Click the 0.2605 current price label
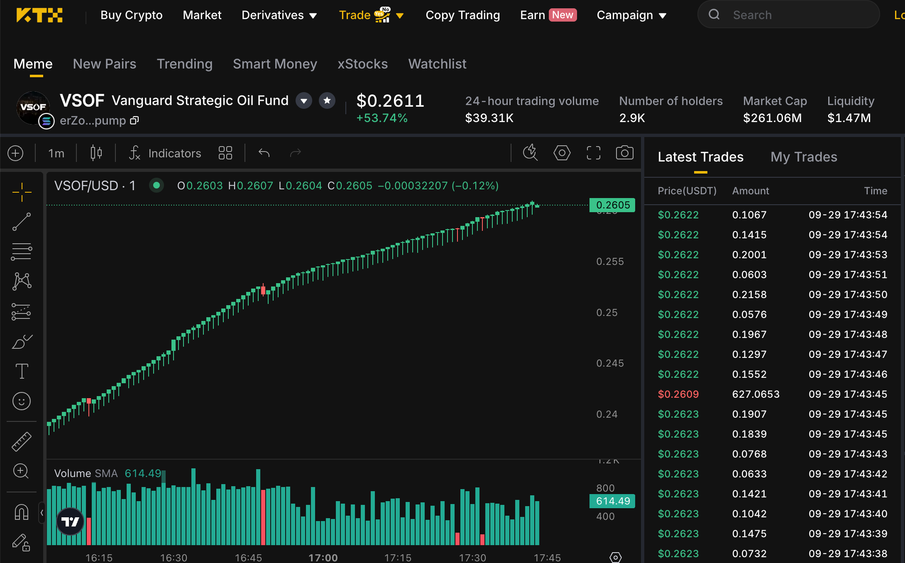Viewport: 905px width, 563px height. 612,205
